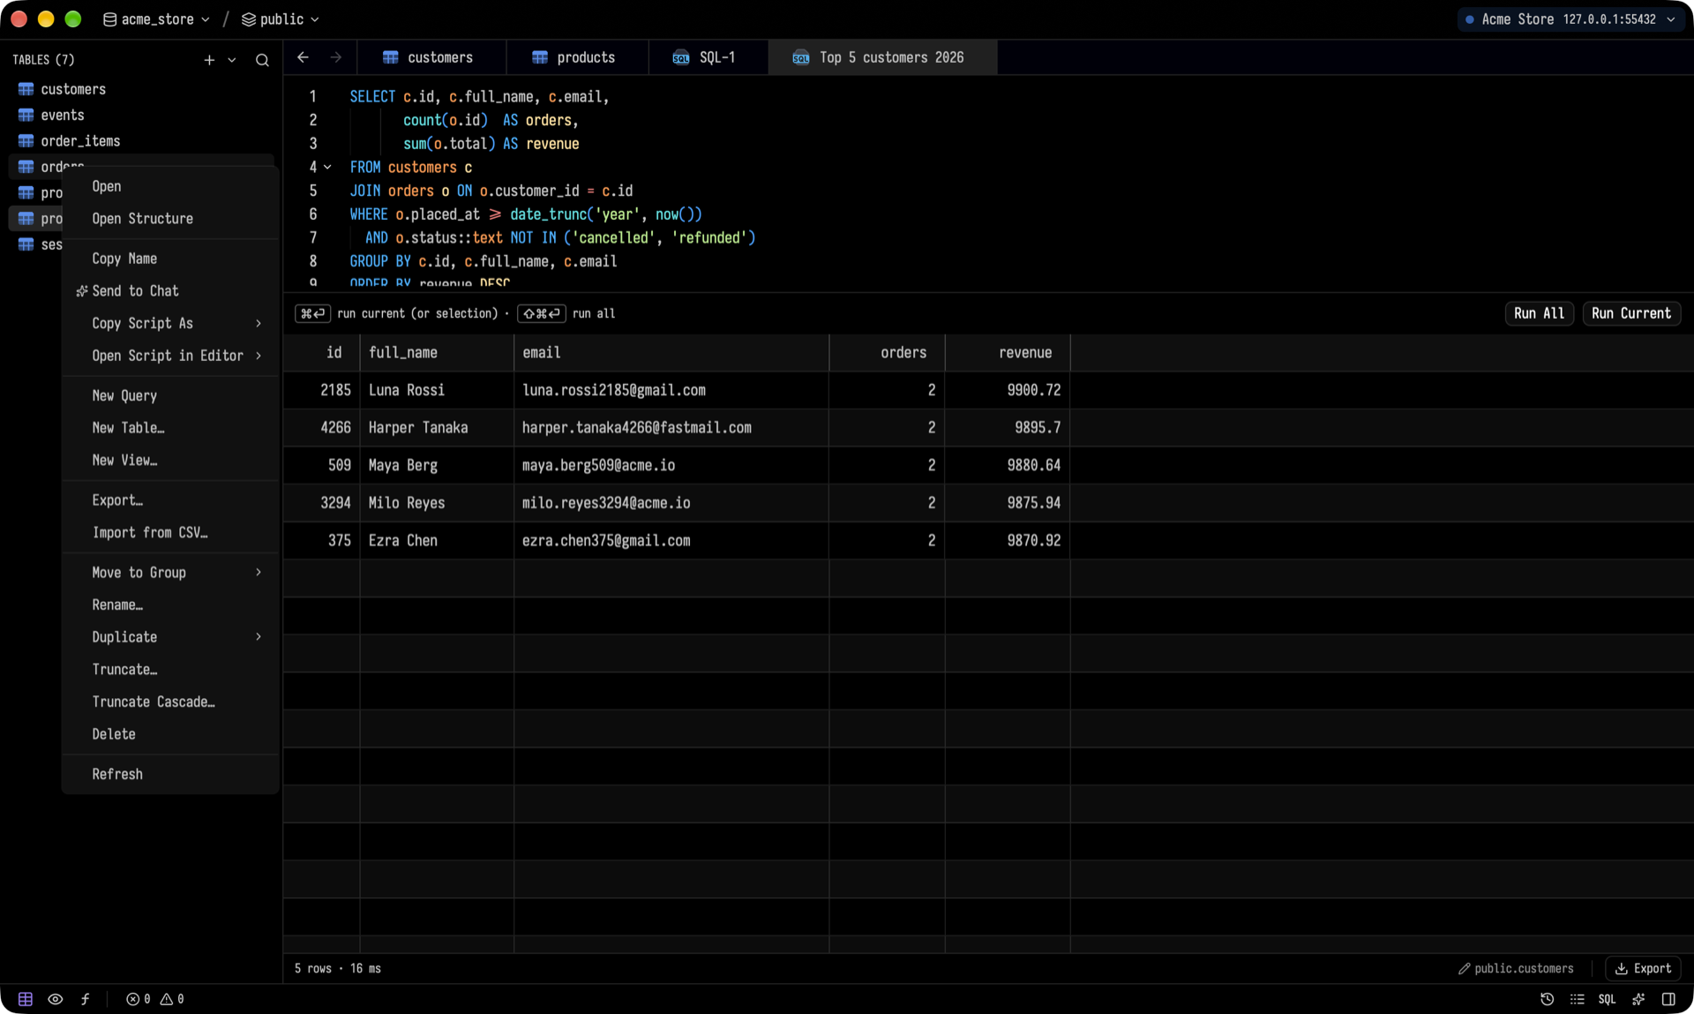Go forward with the right arrow icon
1694x1014 pixels.
pyautogui.click(x=335, y=57)
